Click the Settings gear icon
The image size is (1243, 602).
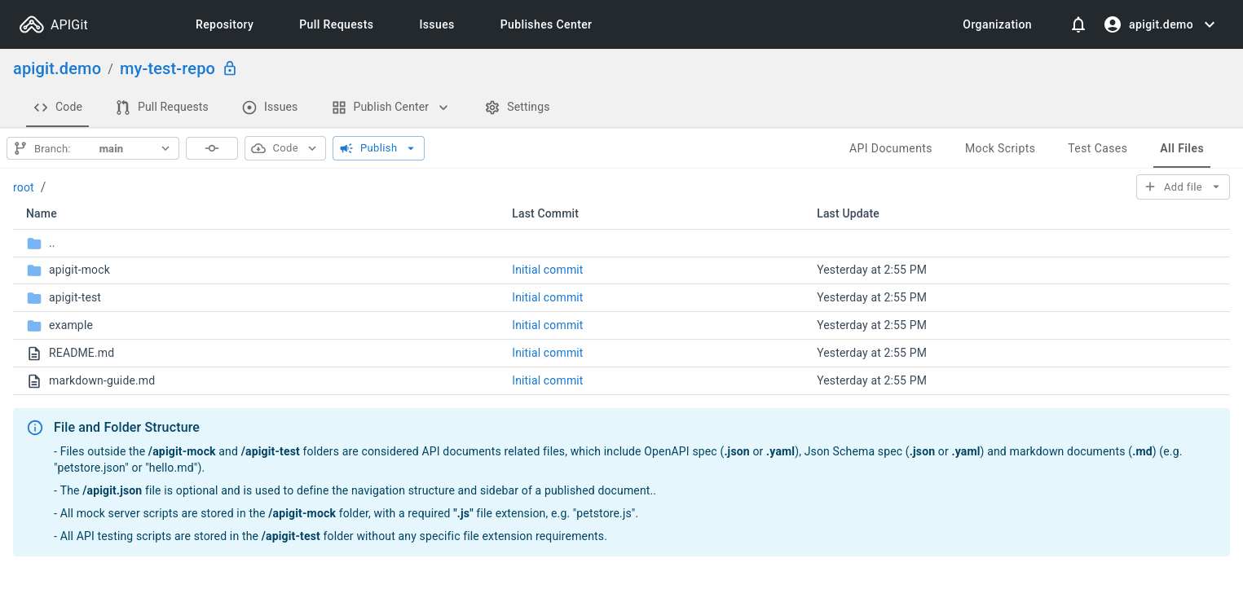click(492, 108)
